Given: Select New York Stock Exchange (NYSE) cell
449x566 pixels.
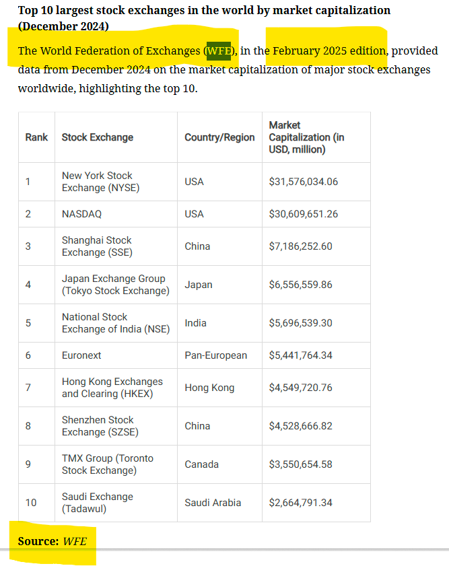Looking at the screenshot, I should point(116,182).
